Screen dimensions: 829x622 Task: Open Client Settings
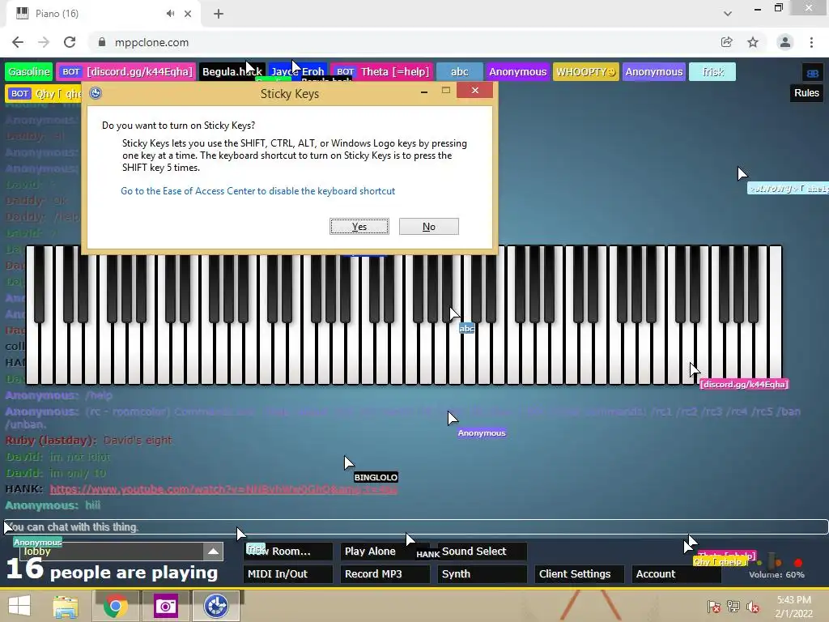point(579,574)
